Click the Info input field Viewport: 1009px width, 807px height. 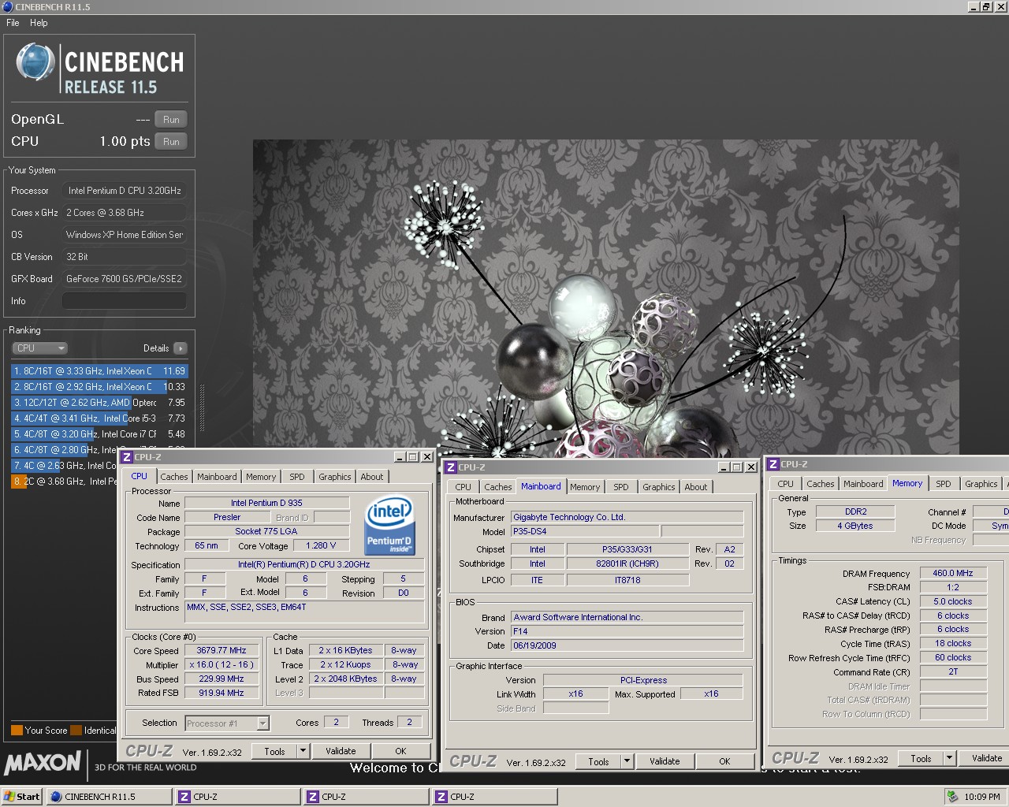point(125,301)
